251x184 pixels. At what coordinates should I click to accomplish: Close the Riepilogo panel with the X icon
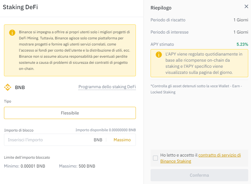[246, 6]
